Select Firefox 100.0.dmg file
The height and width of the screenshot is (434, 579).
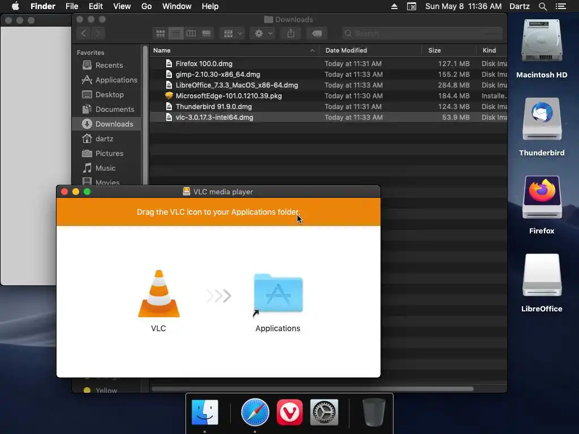[x=329, y=63]
